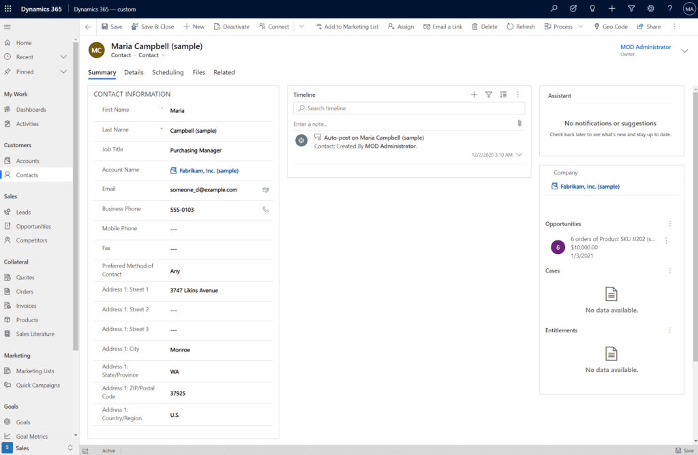Collapse the left navigation hamburger menu

[7, 27]
